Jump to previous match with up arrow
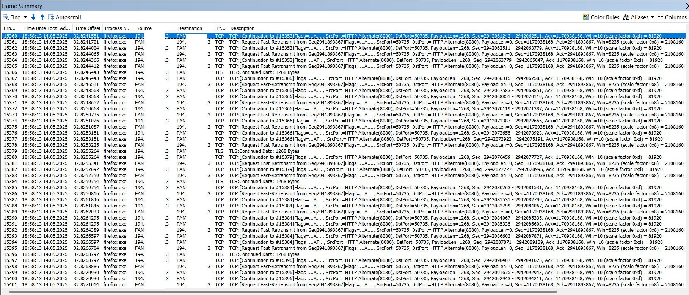This screenshot has width=689, height=295. 42,17
